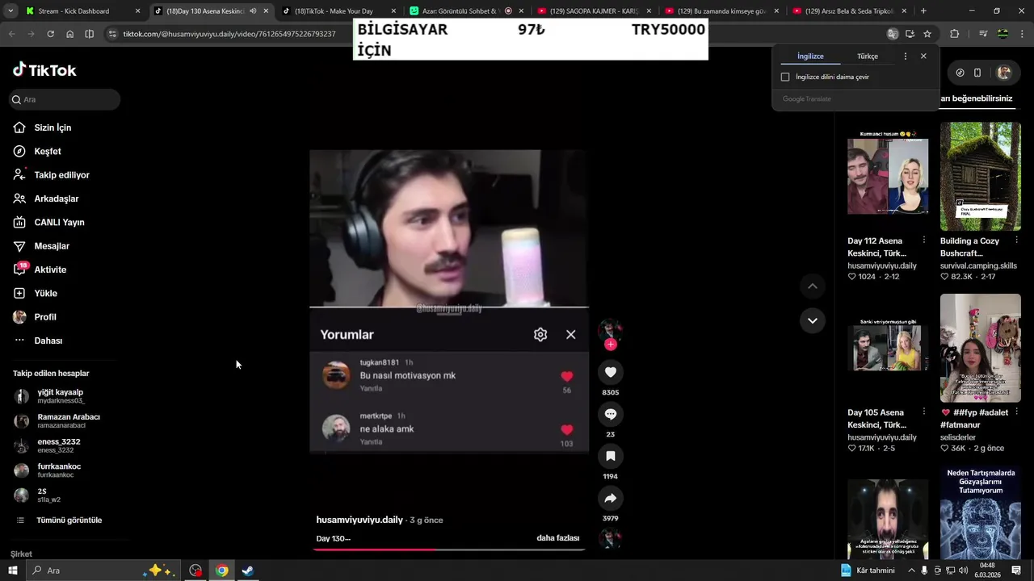
Task: Open followed account eness_3232
Action: coord(47,445)
